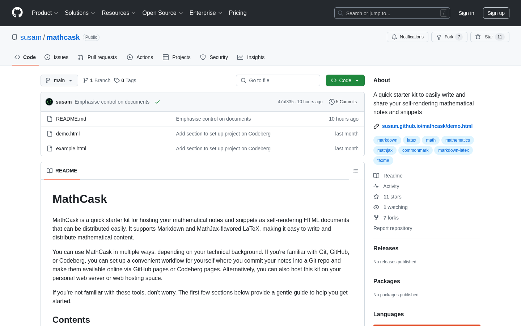Click the eye icon next to 1 watching
The height and width of the screenshot is (326, 521).
376,207
